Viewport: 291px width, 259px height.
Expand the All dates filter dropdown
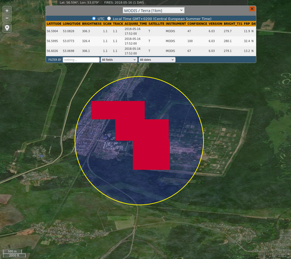point(157,60)
